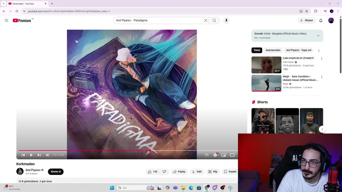Click the red playhead scrubber dot
Viewport: 342px width, 192px height.
pyautogui.click(x=150, y=151)
